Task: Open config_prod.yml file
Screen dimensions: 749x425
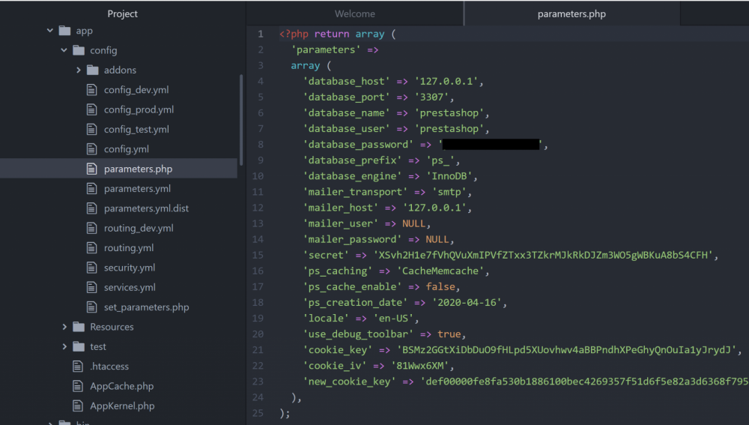Action: click(x=139, y=109)
